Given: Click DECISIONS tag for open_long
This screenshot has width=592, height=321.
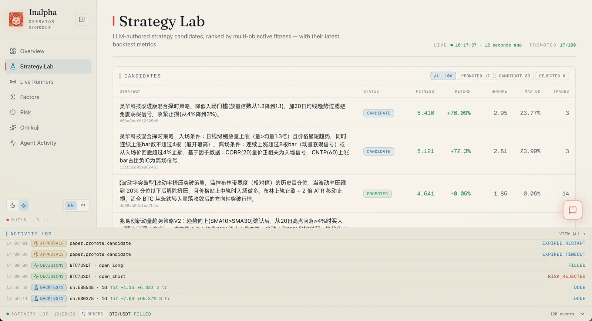Looking at the screenshot, I should click(x=49, y=266).
